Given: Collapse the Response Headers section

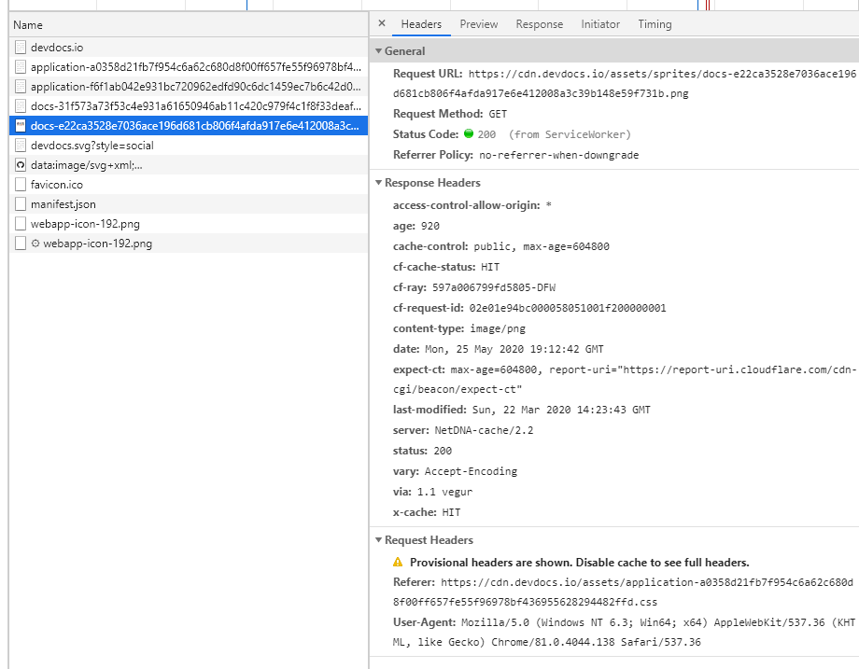Looking at the screenshot, I should 379,183.
